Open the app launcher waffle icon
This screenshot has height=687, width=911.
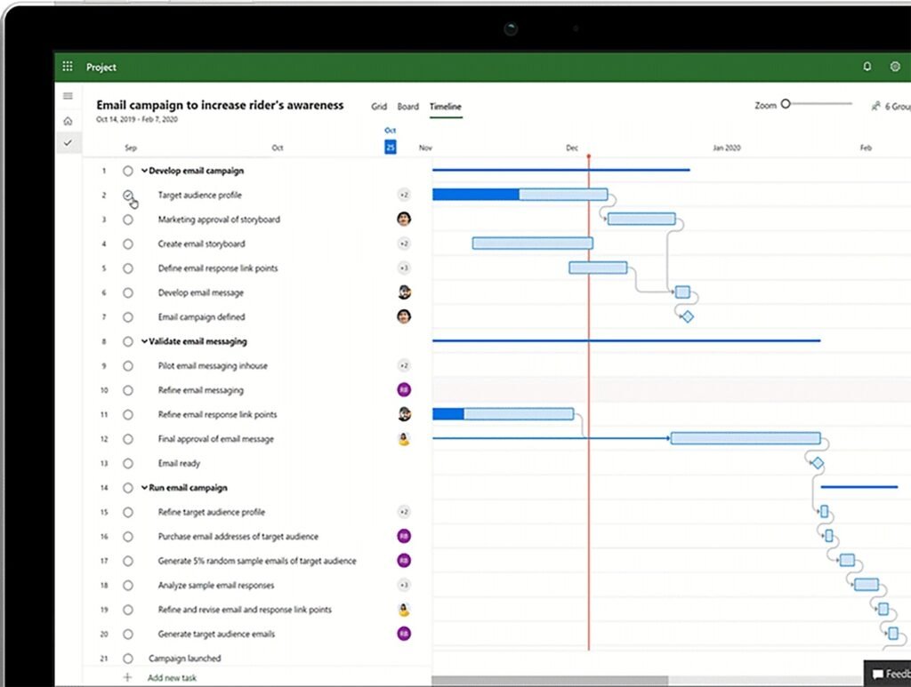click(x=68, y=67)
